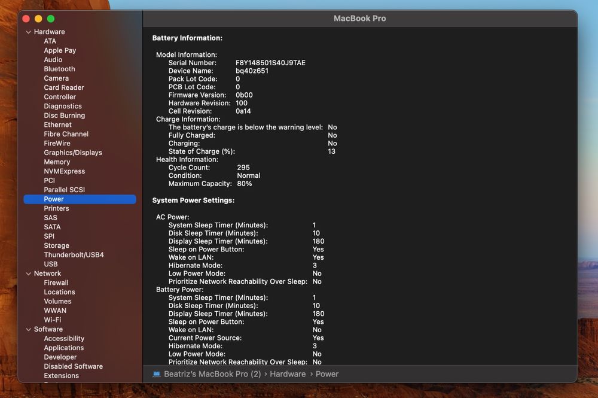
Task: Open Graphics/Displays in the sidebar
Action: (73, 153)
